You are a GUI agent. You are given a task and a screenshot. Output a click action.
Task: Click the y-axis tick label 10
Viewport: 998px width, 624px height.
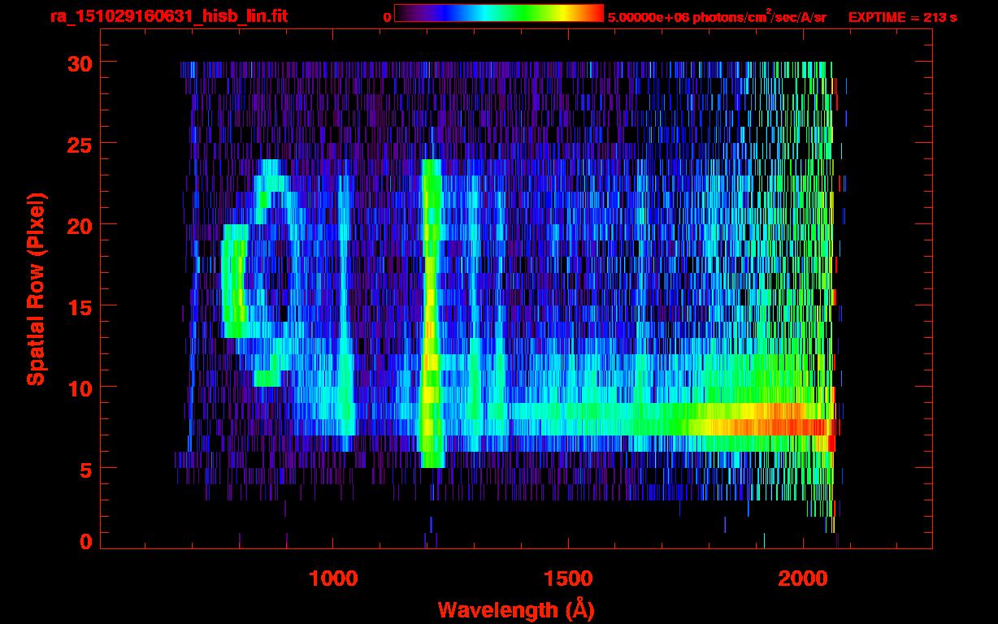click(79, 388)
